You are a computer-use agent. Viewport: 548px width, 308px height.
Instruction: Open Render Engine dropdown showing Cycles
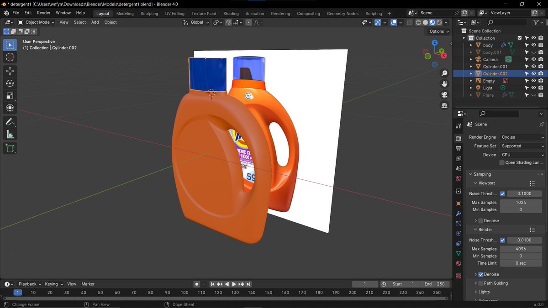click(x=522, y=137)
